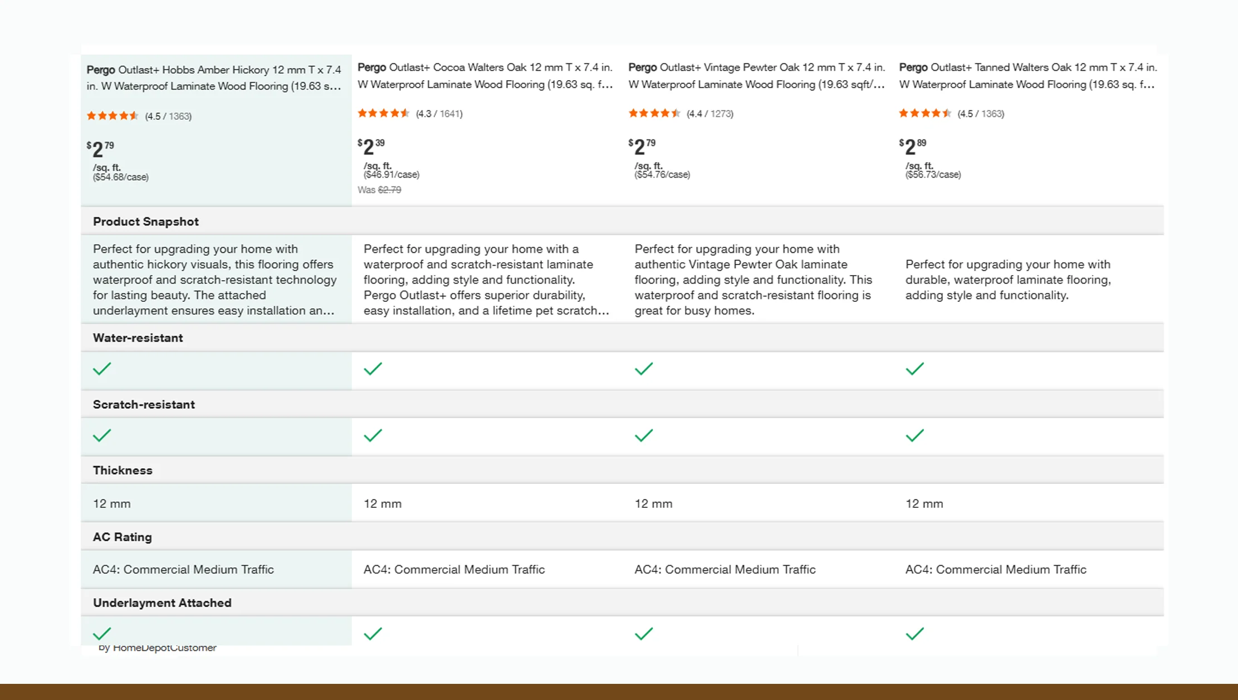Click the Water-resistant checkmark under Hobbs Amber Hickory

click(102, 369)
